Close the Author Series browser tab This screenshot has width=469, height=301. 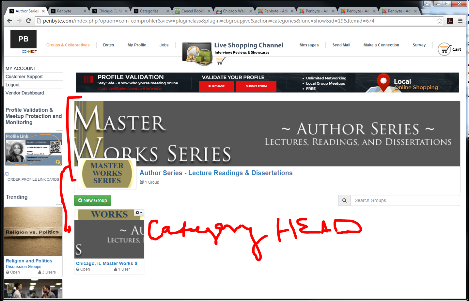tap(43, 11)
